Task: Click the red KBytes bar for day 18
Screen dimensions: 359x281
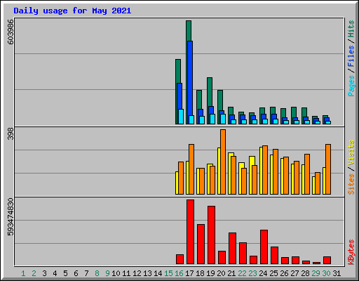Action: 201,244
